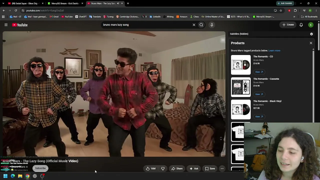Like the Lazy Song video

tap(151, 168)
